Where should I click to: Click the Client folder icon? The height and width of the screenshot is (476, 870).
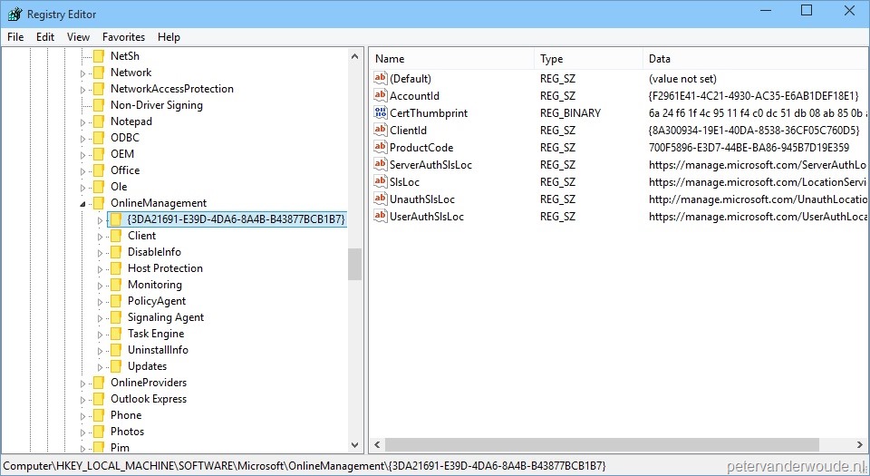[x=116, y=236]
